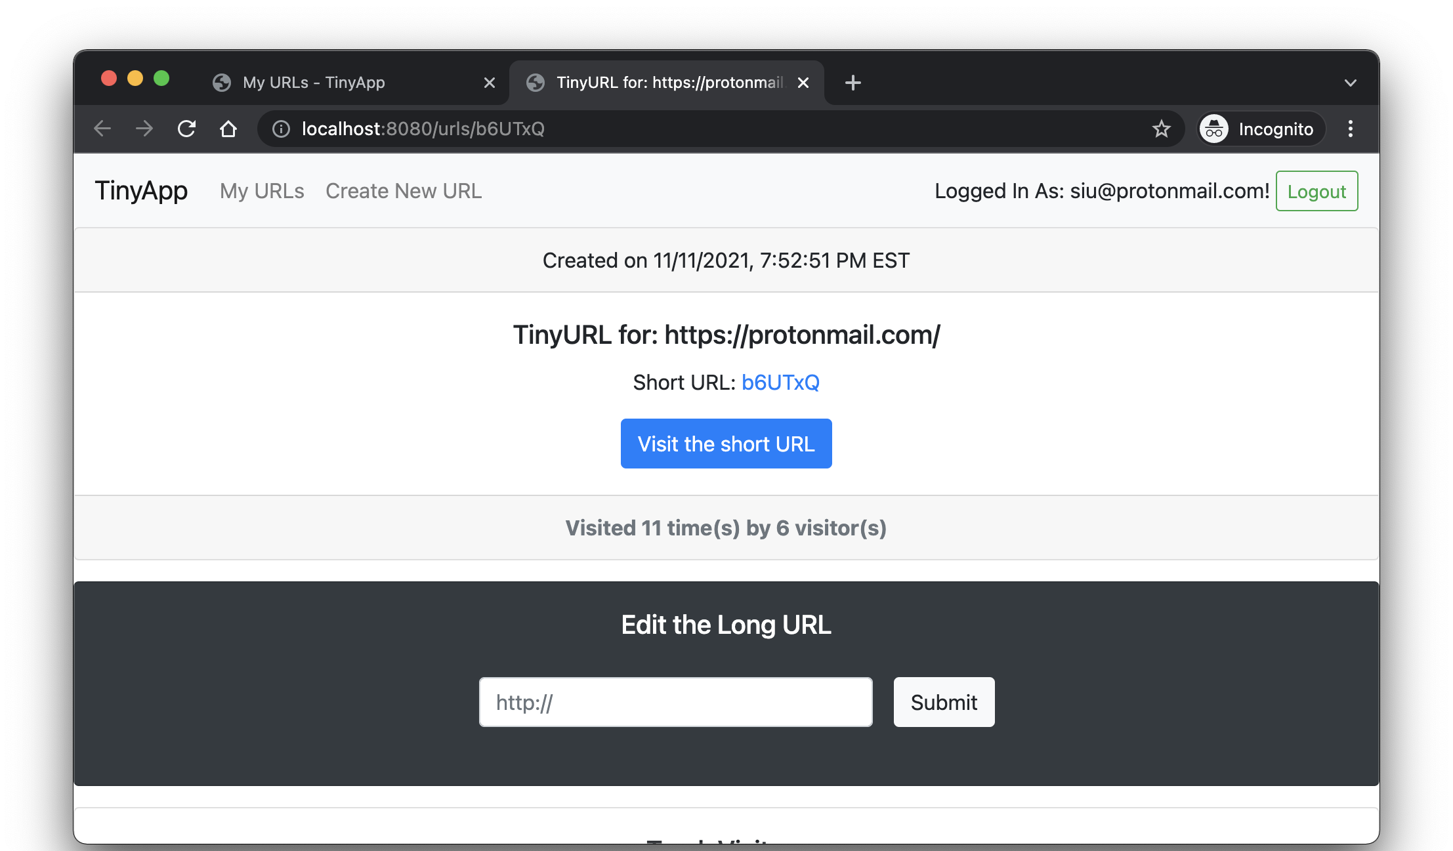Click the forward navigation arrow

tap(144, 129)
